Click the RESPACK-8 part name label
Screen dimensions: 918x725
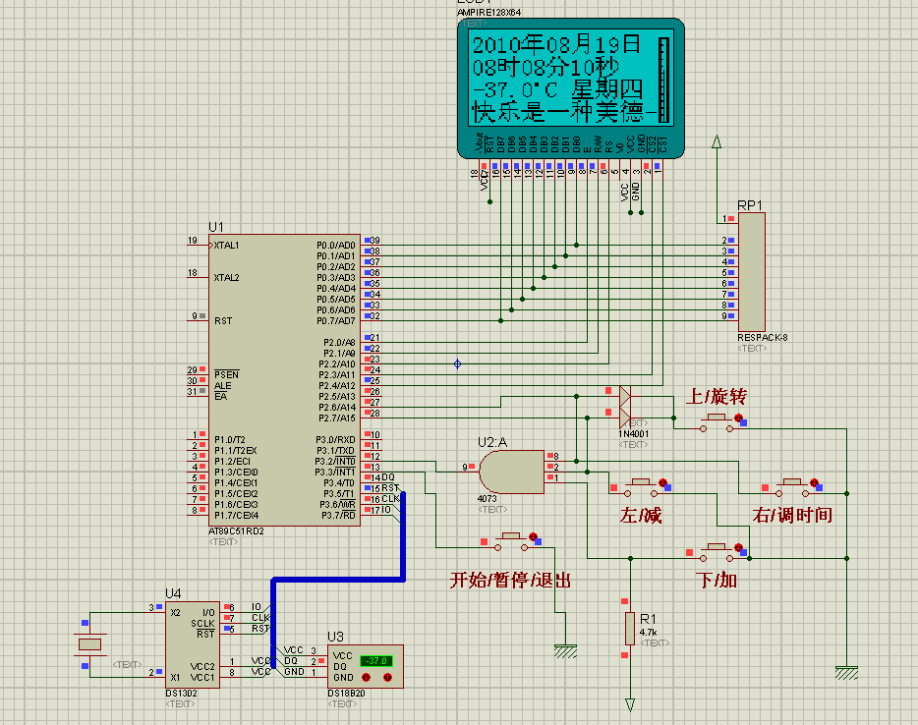[x=763, y=338]
